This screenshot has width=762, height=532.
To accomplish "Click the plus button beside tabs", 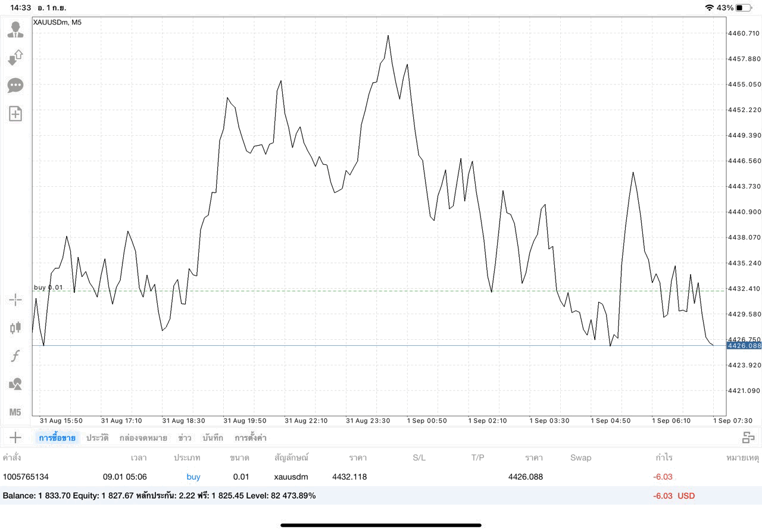I will point(15,437).
